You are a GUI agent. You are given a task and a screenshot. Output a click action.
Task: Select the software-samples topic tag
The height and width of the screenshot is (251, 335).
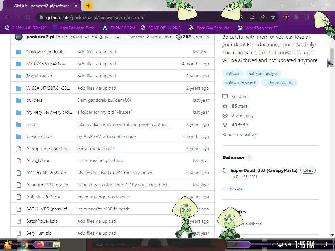[279, 83]
